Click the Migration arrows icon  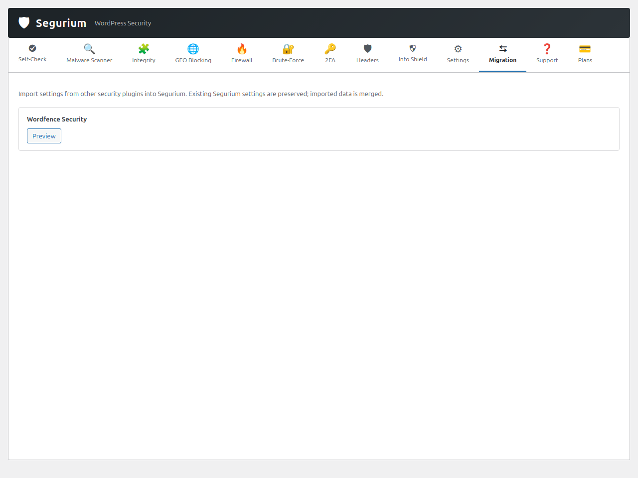pyautogui.click(x=503, y=49)
